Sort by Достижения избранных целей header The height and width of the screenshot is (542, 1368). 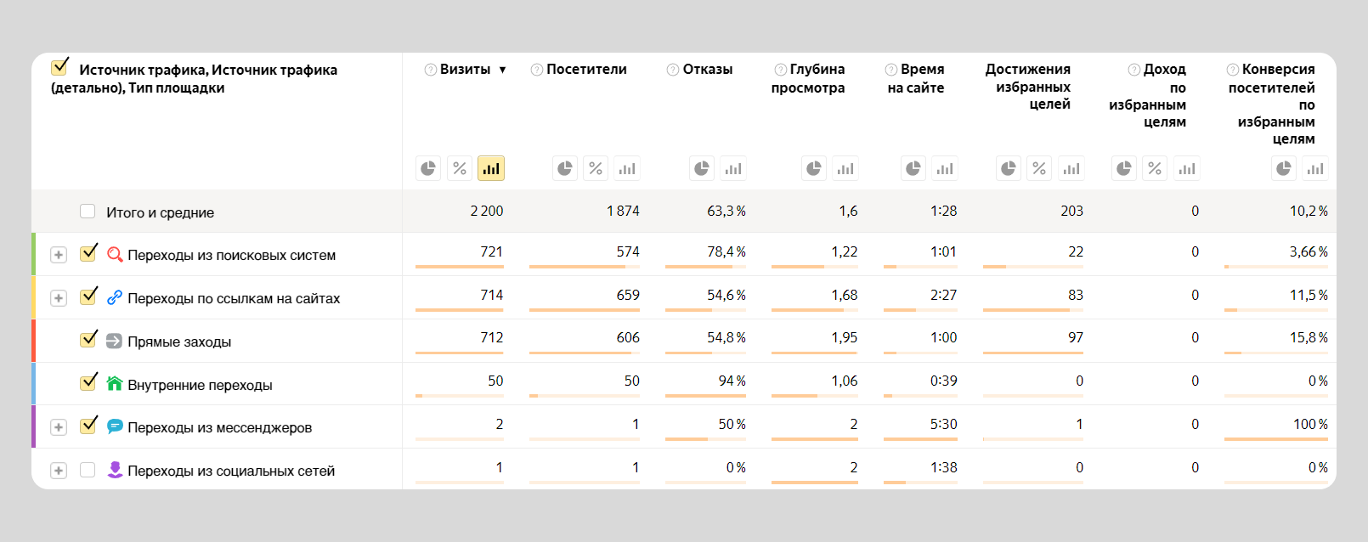pyautogui.click(x=1028, y=87)
